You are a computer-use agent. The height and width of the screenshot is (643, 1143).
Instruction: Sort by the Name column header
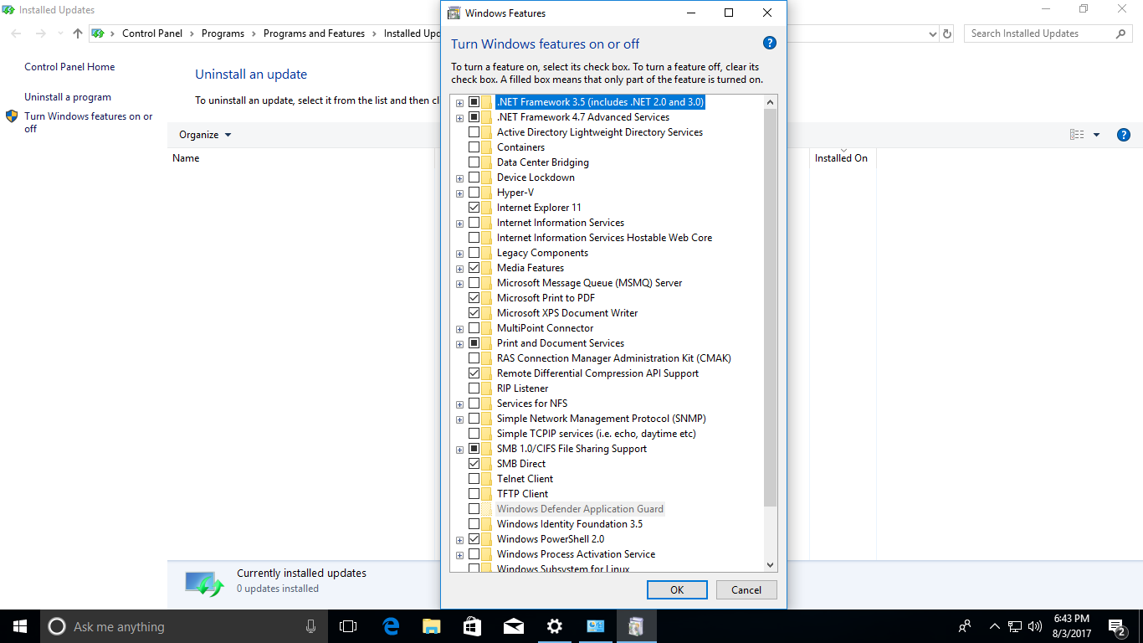[x=303, y=157]
